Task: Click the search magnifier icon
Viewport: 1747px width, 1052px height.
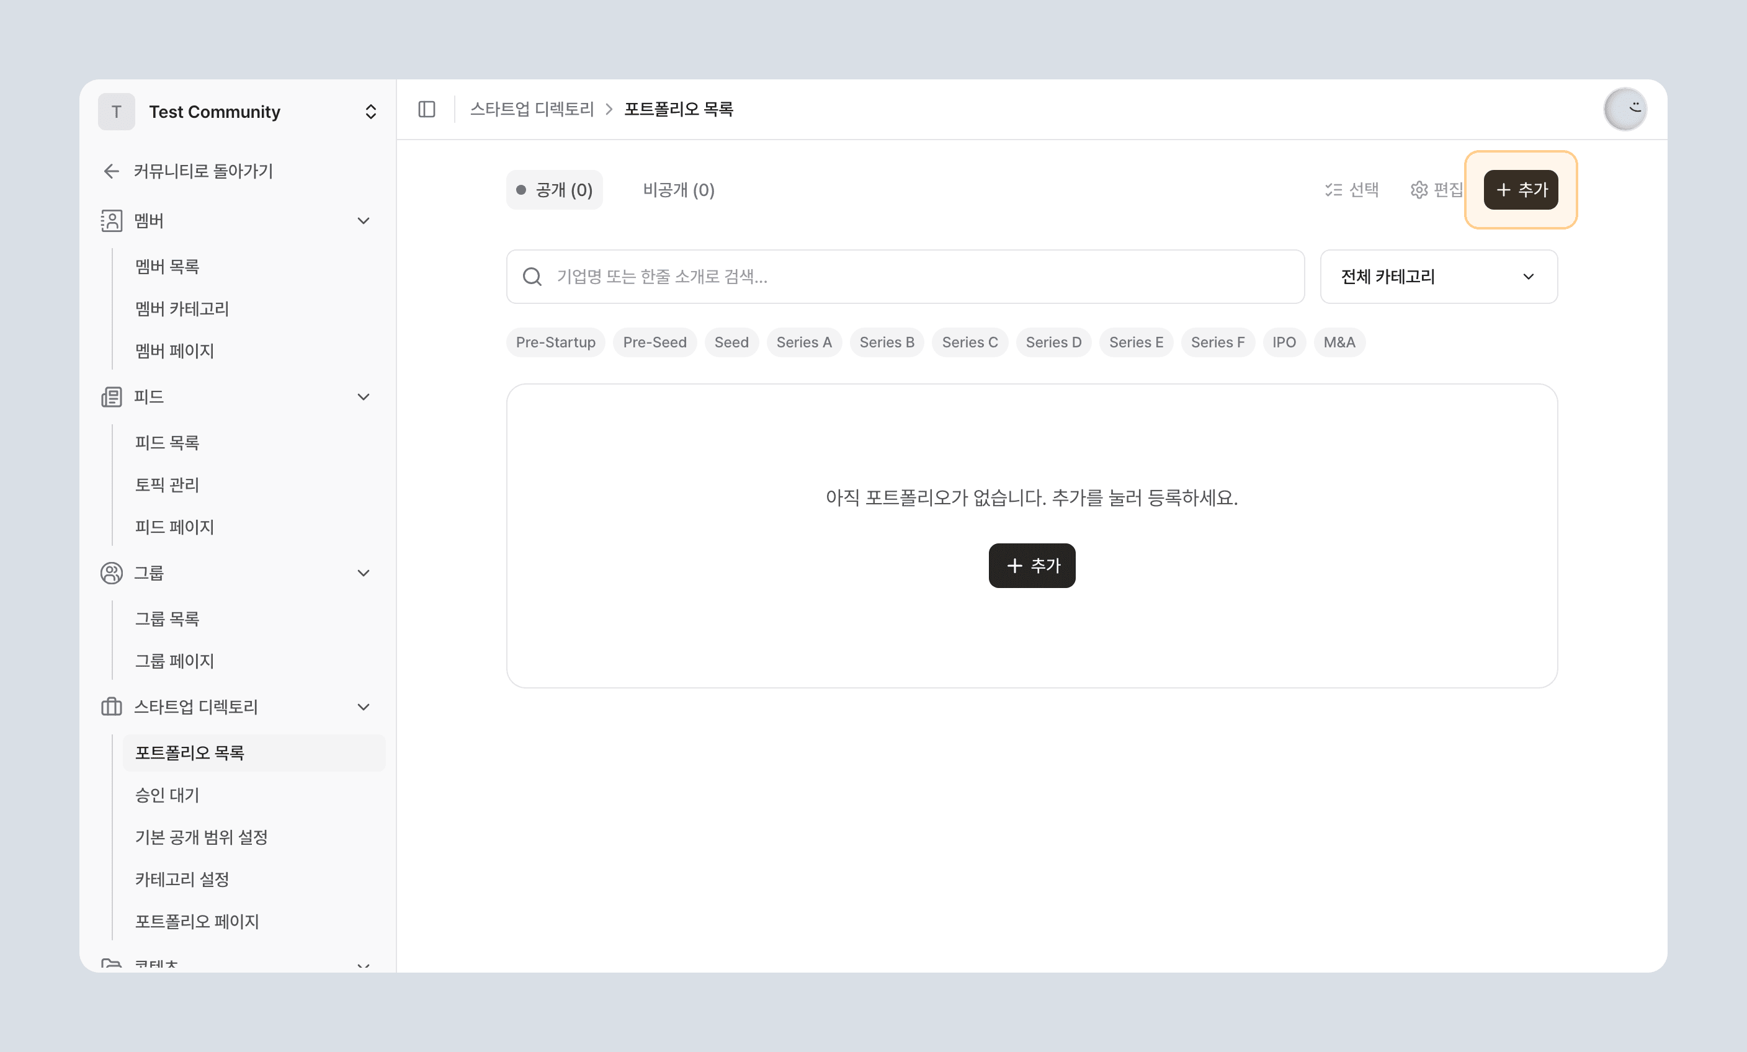Action: [532, 277]
